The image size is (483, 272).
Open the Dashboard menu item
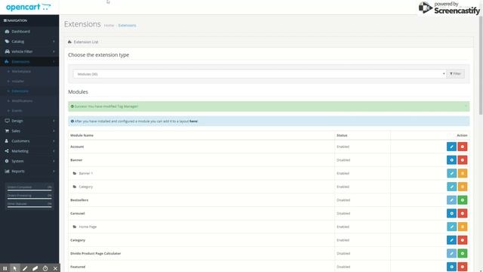(x=29, y=32)
